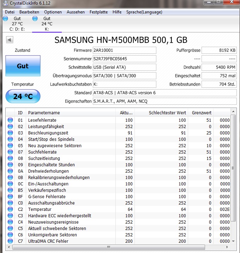Click status icon of UltraDMA CRC Fehler
Image resolution: width=240 pixels, height=253 pixels.
pyautogui.click(x=10, y=241)
